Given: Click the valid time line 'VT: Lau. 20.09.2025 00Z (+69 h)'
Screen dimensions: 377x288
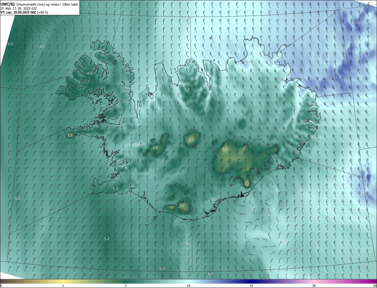Looking at the screenshot, I should (24, 12).
